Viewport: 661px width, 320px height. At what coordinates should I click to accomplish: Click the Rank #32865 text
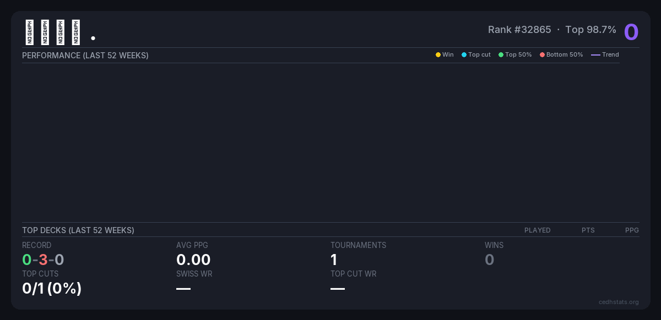click(x=519, y=30)
